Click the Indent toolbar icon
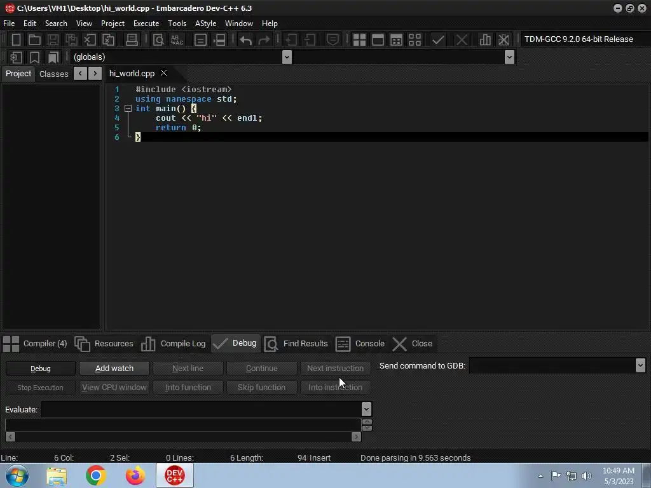 coord(291,40)
